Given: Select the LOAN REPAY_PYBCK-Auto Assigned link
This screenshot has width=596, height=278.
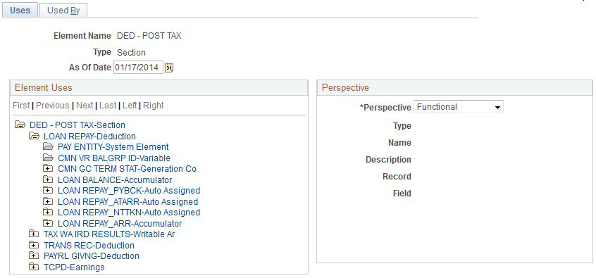Looking at the screenshot, I should click(129, 191).
